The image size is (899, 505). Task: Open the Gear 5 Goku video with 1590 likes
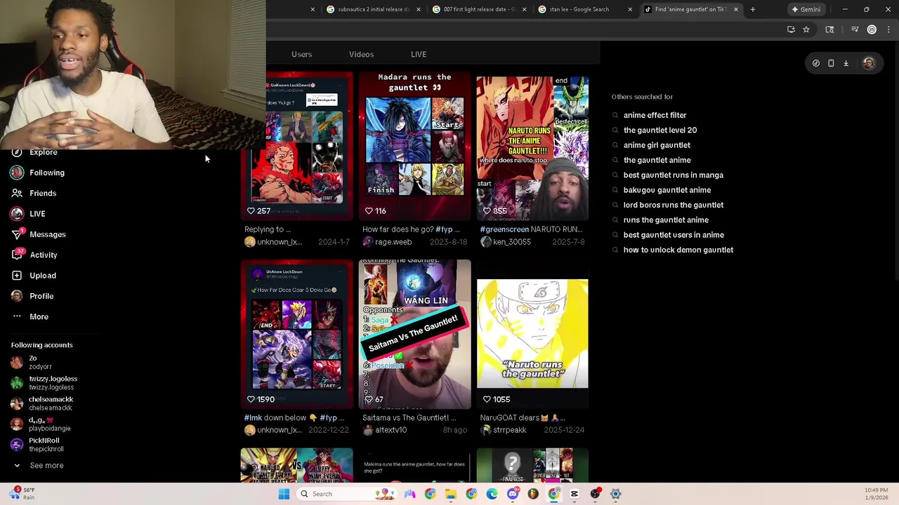tap(296, 334)
